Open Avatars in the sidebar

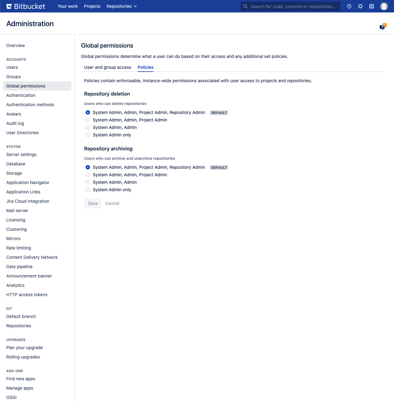pyautogui.click(x=14, y=114)
